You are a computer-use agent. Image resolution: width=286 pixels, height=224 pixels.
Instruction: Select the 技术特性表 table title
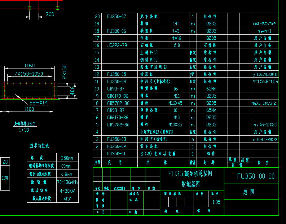[39, 146]
